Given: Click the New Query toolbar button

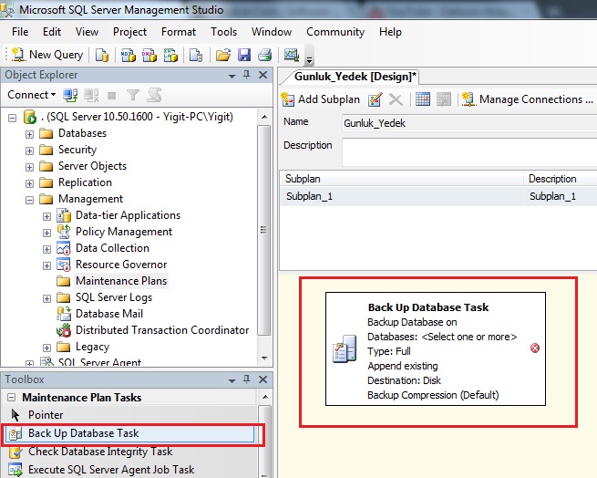Looking at the screenshot, I should (x=47, y=55).
